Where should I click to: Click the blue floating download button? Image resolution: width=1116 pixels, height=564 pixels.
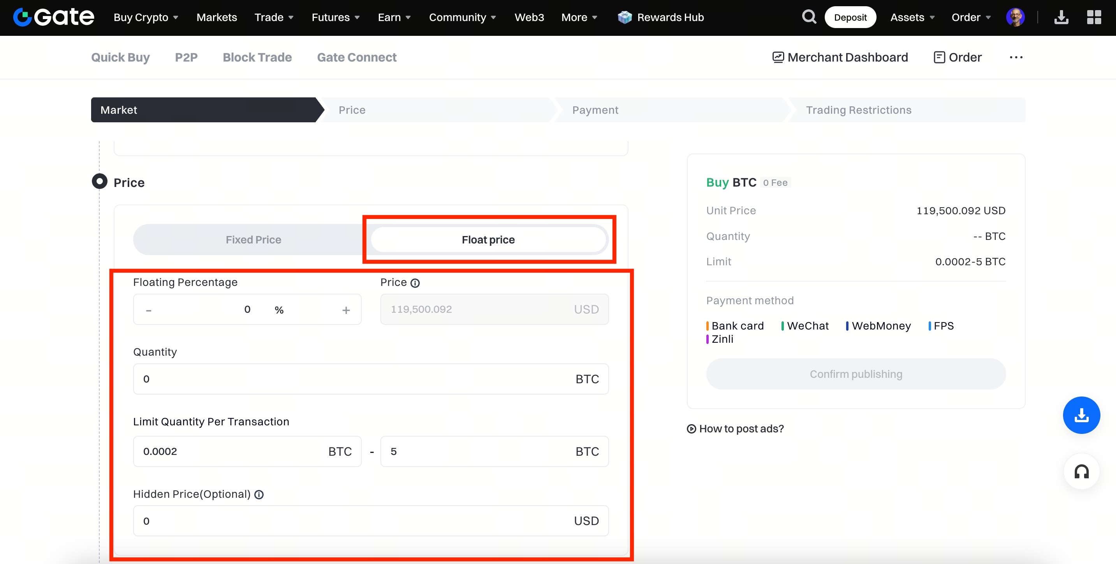(x=1081, y=415)
